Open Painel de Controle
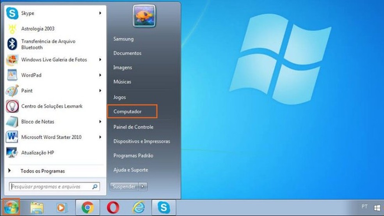The width and height of the screenshot is (384, 216). pos(133,127)
